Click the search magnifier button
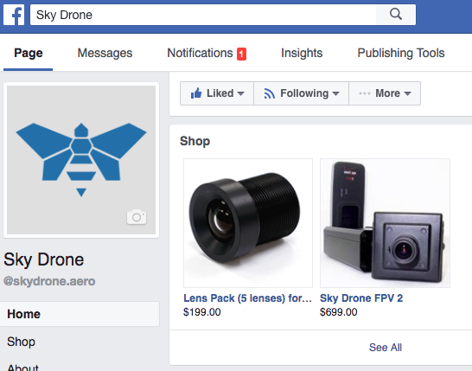 (396, 15)
